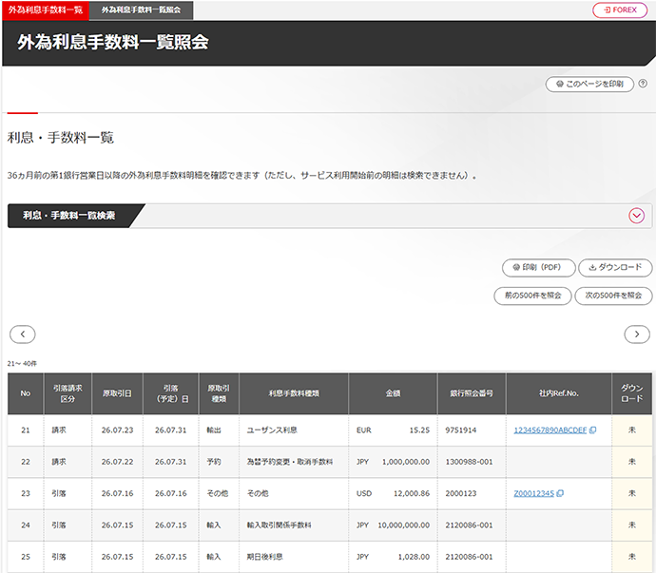This screenshot has width=656, height=573.
Task: Load 次の500件を照会
Action: (x=614, y=296)
